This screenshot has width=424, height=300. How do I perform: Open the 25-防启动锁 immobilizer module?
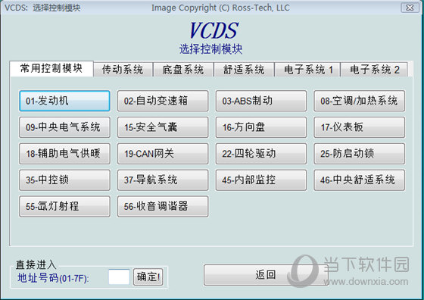coord(360,154)
